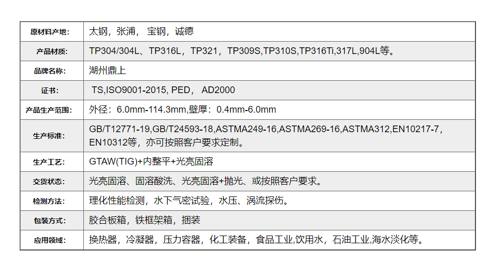Click the TS,ISO9001-2015 certificate text

click(x=163, y=90)
